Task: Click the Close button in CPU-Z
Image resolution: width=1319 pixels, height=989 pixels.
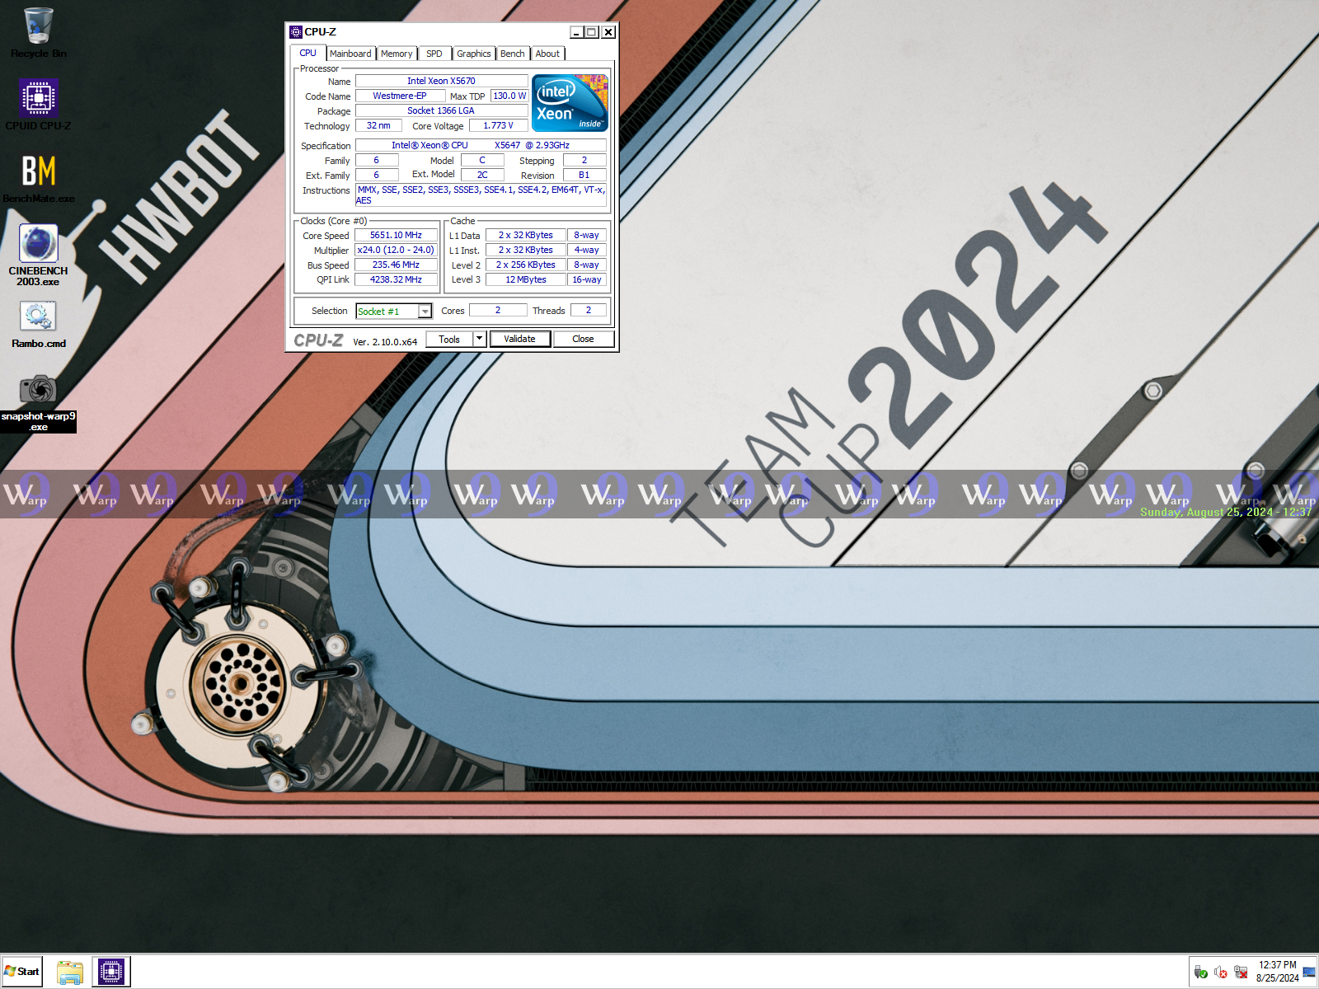Action: (x=584, y=339)
